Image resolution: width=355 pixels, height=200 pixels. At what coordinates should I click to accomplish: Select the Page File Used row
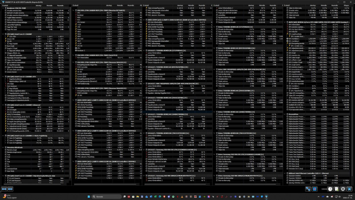[36, 29]
